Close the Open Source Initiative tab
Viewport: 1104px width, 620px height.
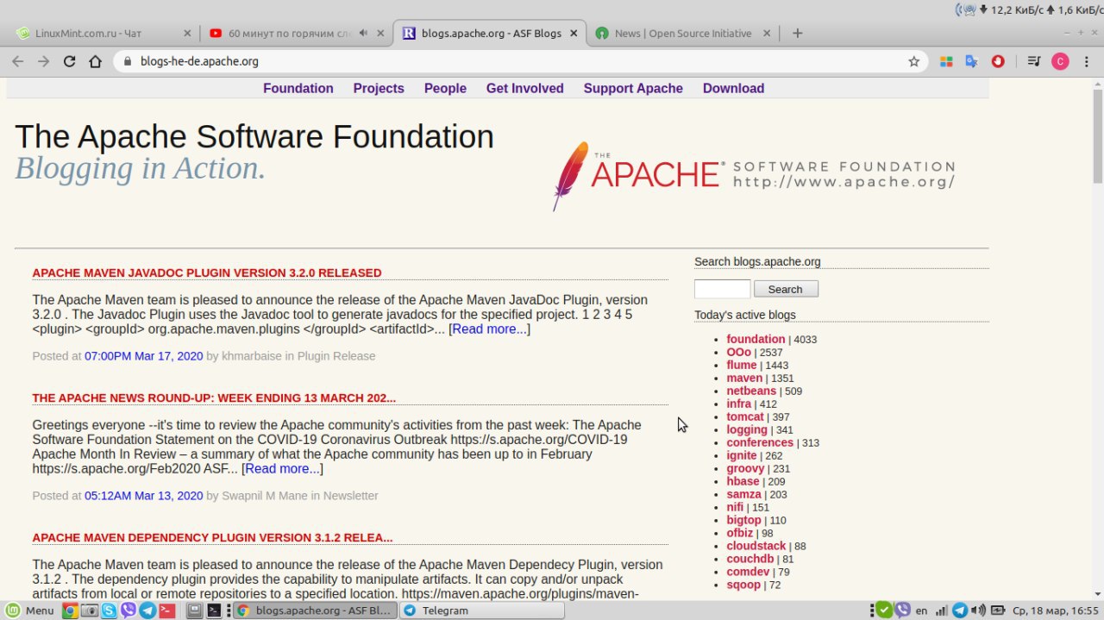tap(768, 33)
